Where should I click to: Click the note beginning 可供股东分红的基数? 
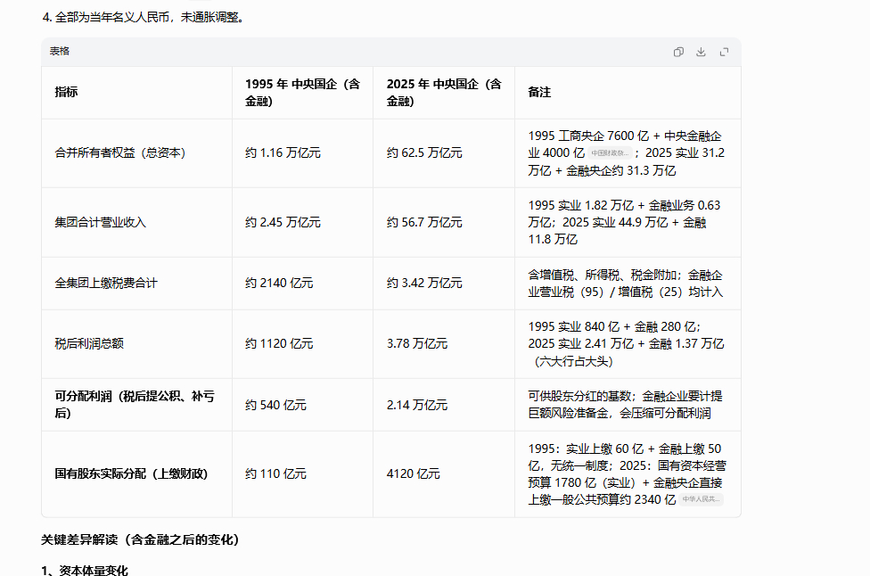(x=625, y=405)
